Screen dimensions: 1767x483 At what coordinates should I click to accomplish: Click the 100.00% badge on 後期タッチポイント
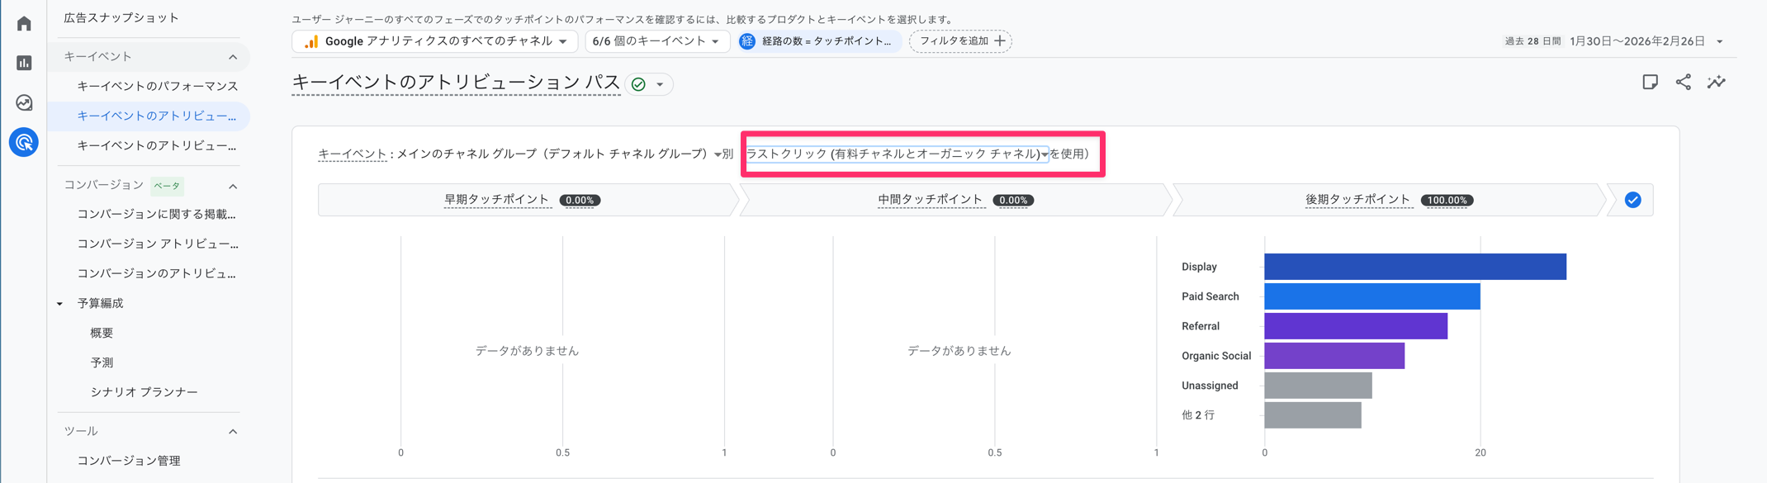pos(1447,200)
